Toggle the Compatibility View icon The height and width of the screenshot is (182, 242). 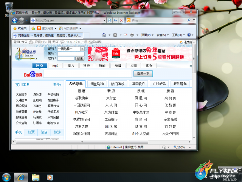tap(109, 20)
